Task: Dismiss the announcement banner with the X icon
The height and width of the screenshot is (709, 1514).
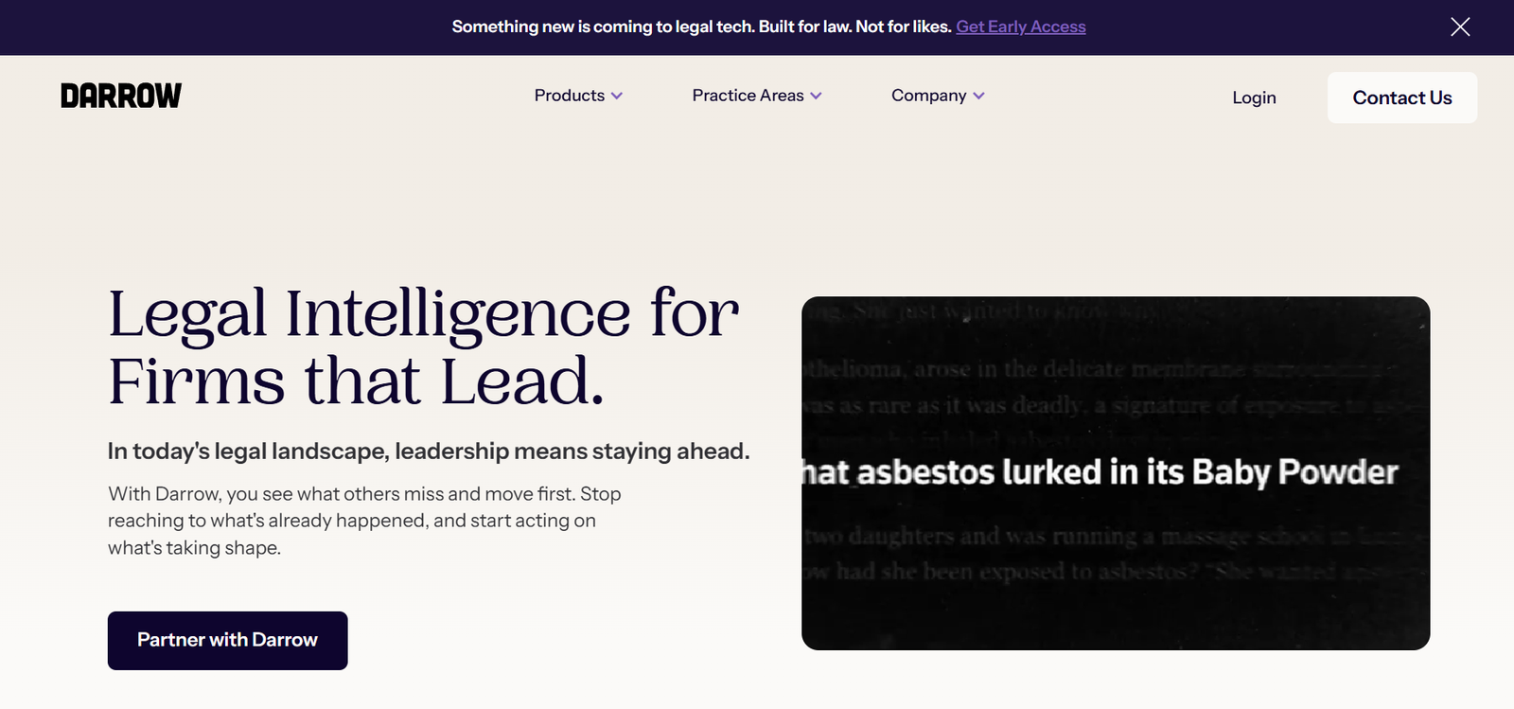Action: pos(1460,27)
